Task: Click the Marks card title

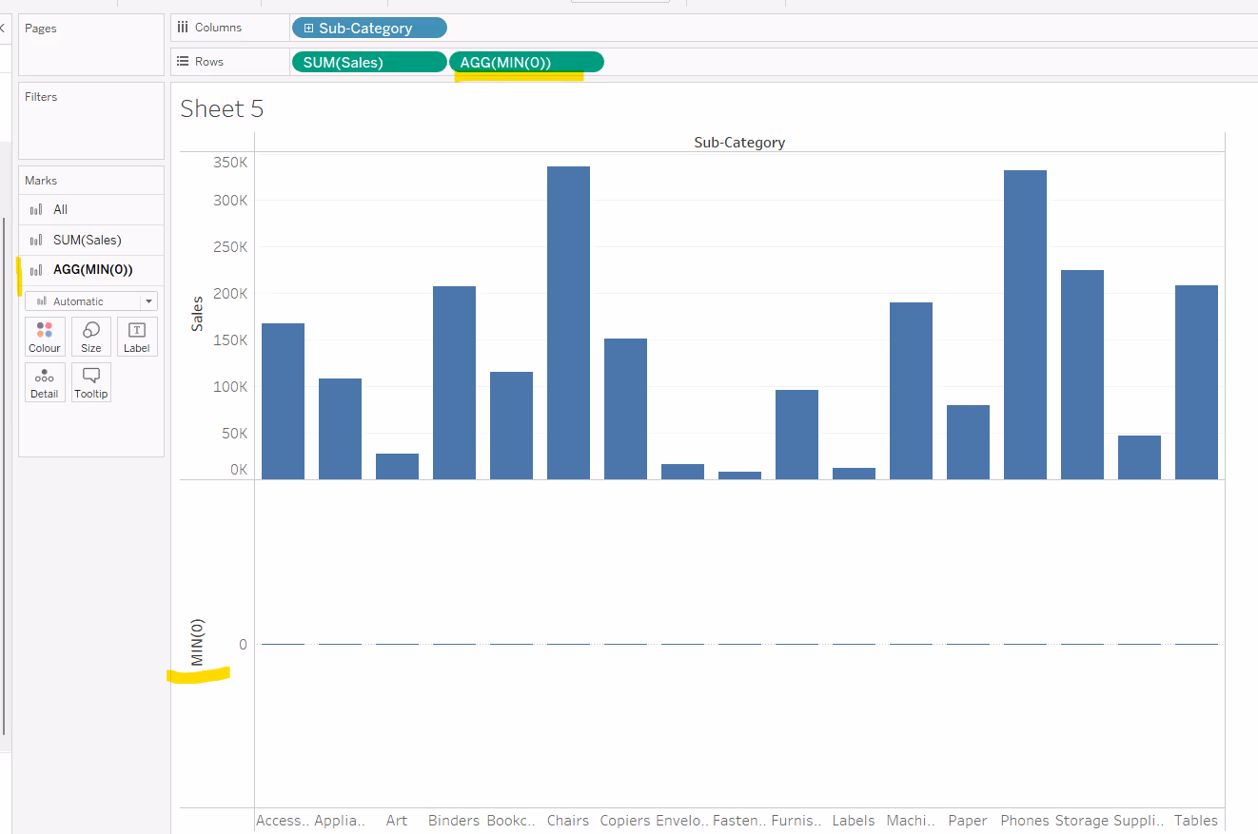Action: pyautogui.click(x=41, y=181)
